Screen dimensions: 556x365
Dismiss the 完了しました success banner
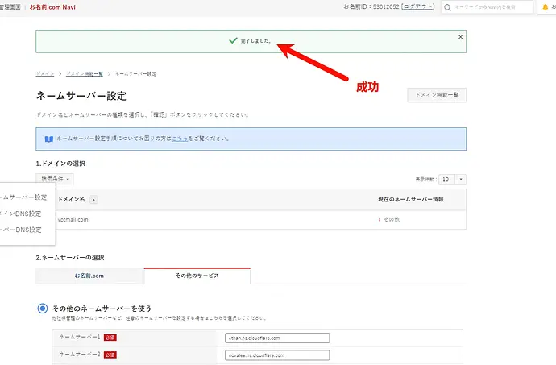point(460,37)
